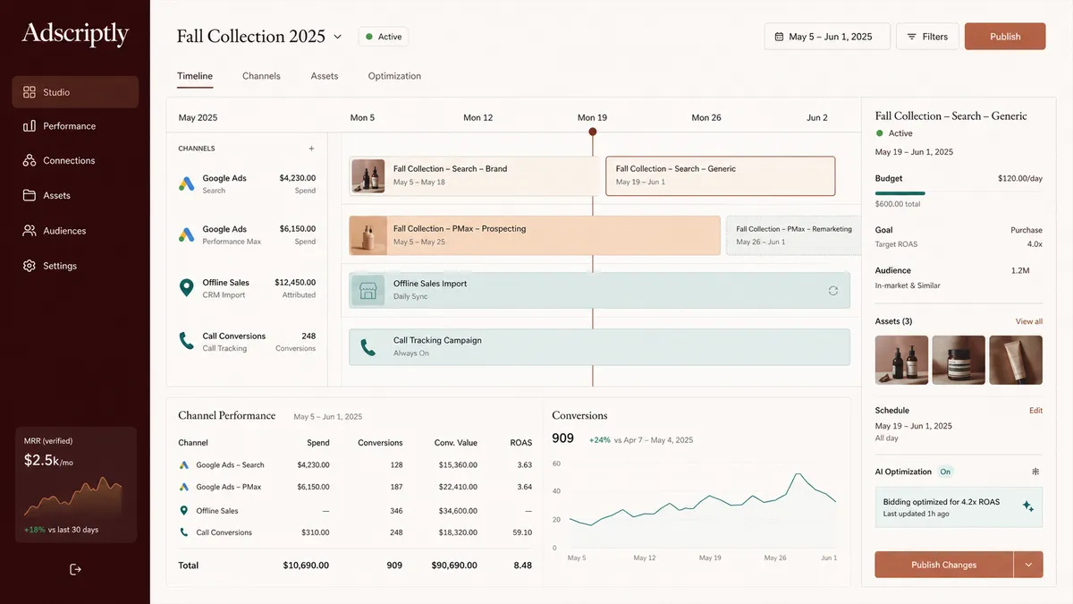The height and width of the screenshot is (604, 1073).
Task: Click Google Ads – PMax icon in table
Action: pos(183,488)
